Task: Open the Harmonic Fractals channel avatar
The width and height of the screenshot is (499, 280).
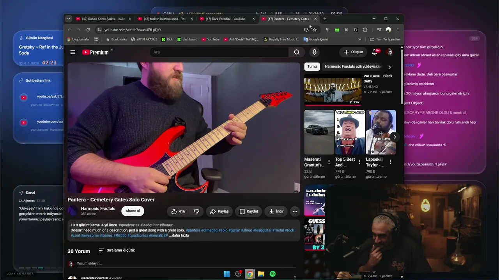Action: click(73, 211)
